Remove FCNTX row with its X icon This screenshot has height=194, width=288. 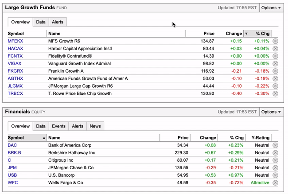pos(275,56)
